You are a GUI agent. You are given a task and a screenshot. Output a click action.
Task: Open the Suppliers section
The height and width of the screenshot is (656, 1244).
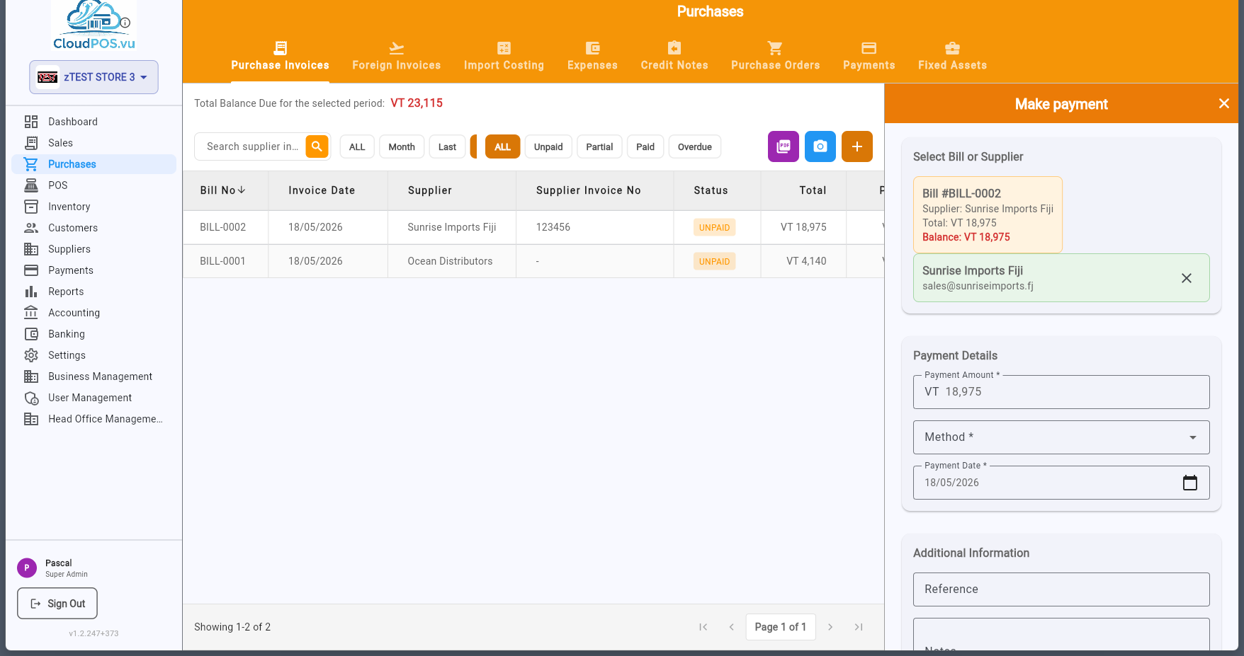[x=94, y=249]
